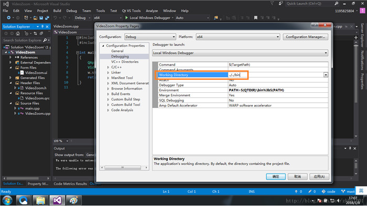Click the Solution Explorer search magnifier icon
The height and width of the screenshot is (206, 367).
45,40
